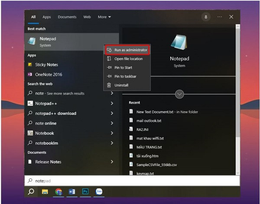Image resolution: width=260 pixels, height=204 pixels.
Task: Click the trash icon beside Uninstall
Action: [109, 85]
